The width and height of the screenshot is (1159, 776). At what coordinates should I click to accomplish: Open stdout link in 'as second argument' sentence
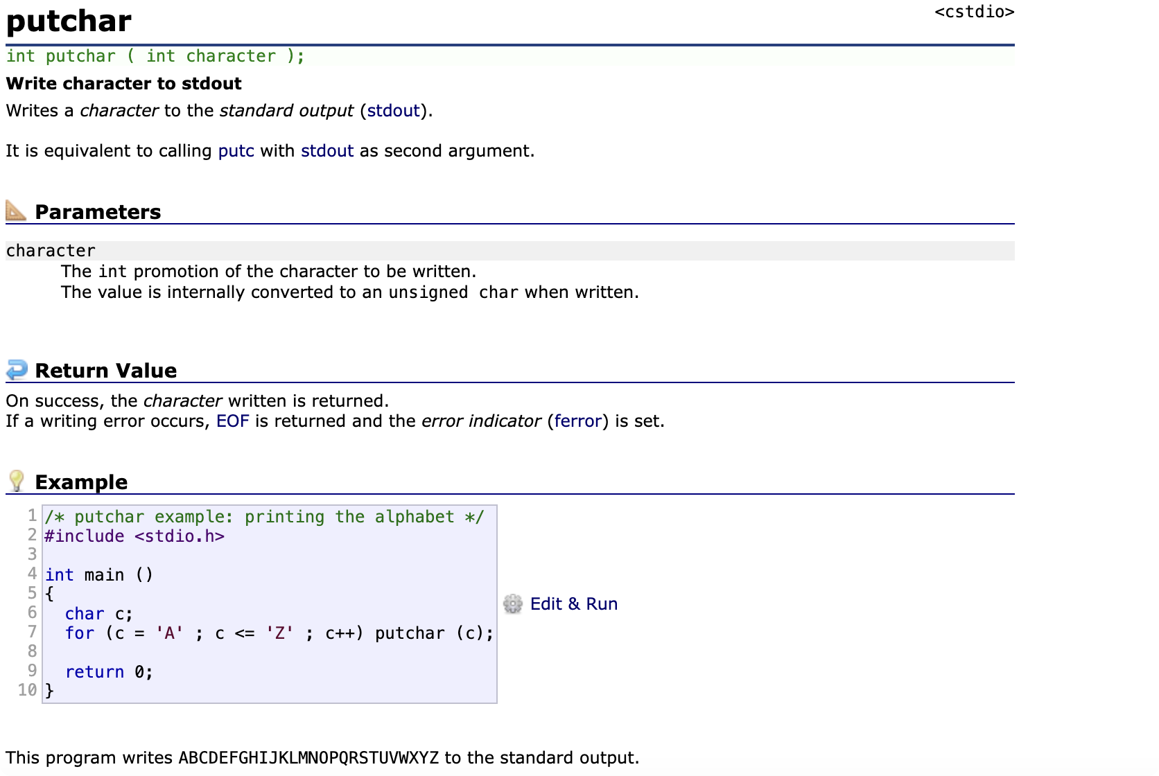coord(327,151)
